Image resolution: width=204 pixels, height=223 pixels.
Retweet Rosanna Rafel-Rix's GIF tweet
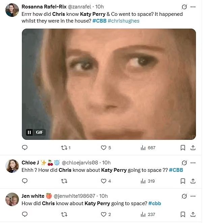click(x=63, y=148)
